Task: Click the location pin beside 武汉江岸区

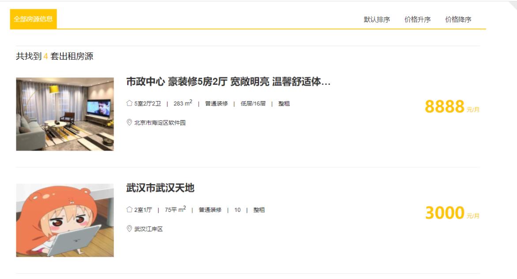Action: (129, 229)
